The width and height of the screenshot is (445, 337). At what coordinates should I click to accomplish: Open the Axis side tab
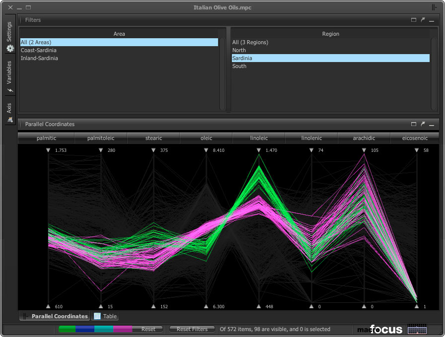(x=9, y=112)
